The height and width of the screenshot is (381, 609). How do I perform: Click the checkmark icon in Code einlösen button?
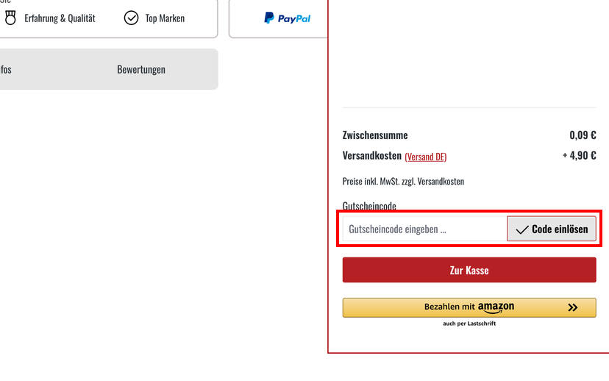click(522, 229)
